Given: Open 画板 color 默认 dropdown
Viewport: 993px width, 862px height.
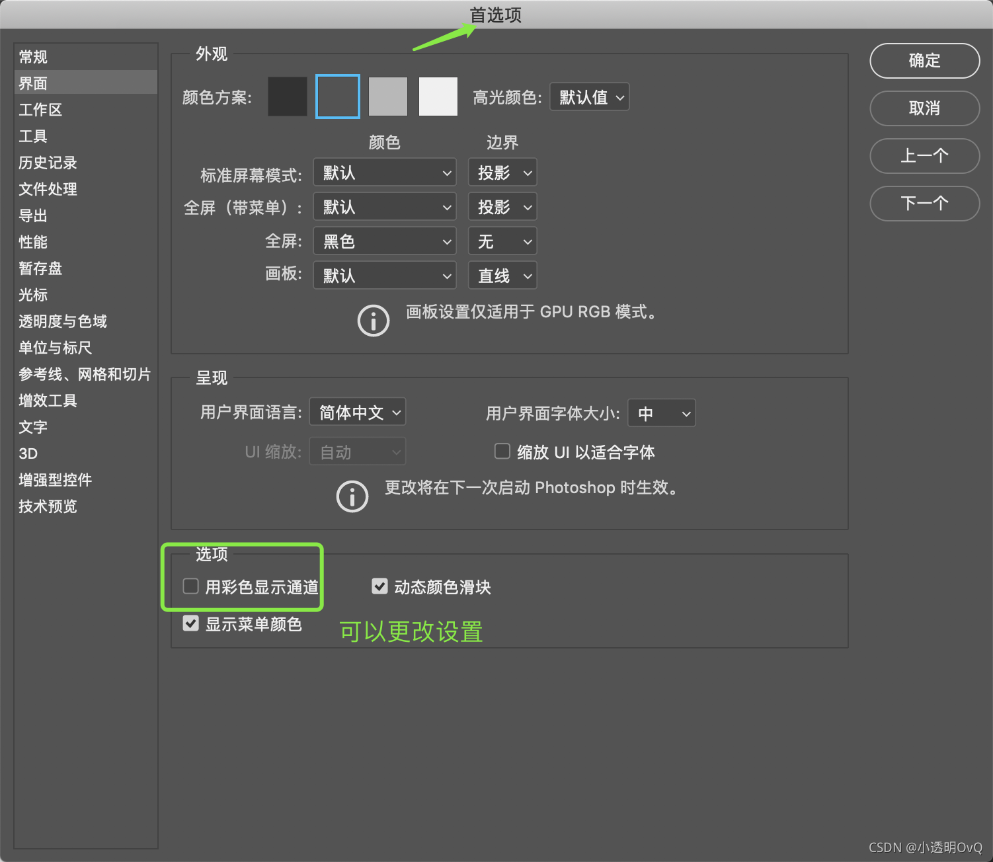Looking at the screenshot, I should pyautogui.click(x=385, y=276).
